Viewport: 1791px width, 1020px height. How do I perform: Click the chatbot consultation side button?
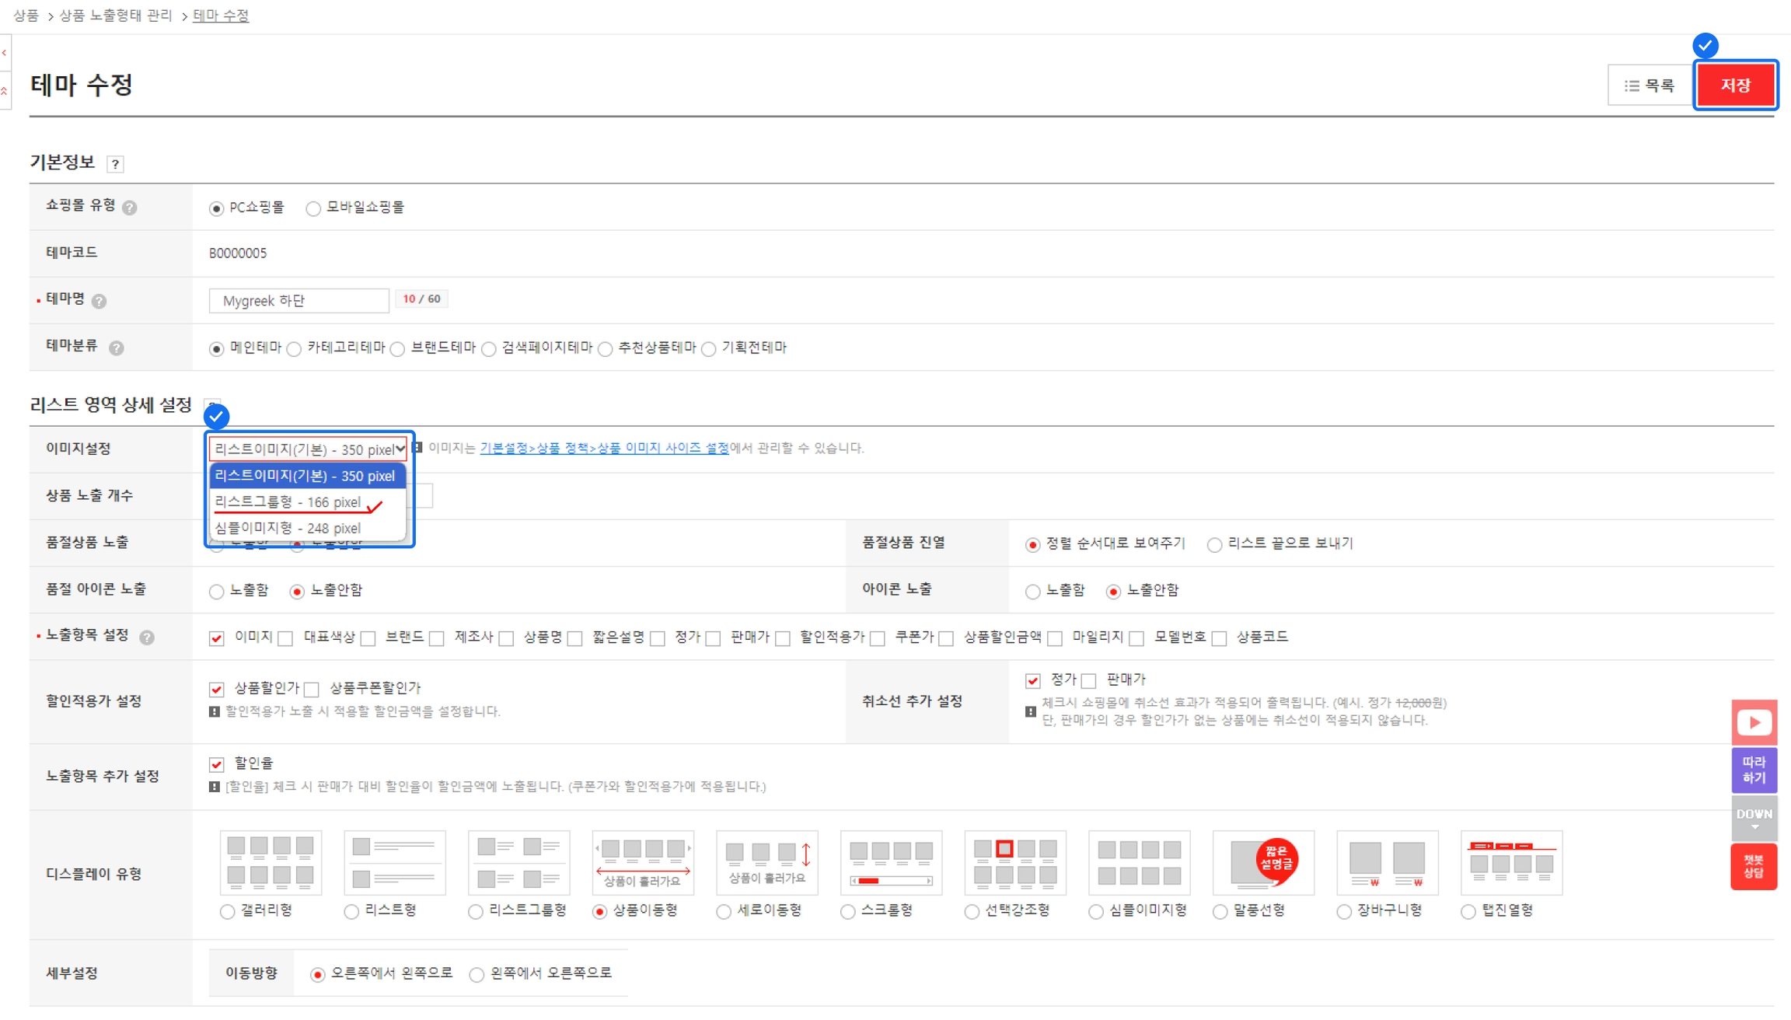point(1754,866)
